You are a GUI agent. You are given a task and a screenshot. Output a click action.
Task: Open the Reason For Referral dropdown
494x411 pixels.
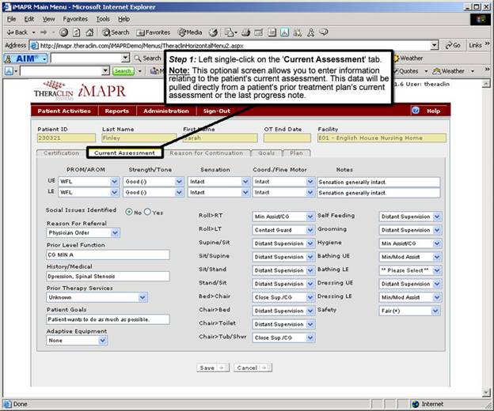[115, 233]
